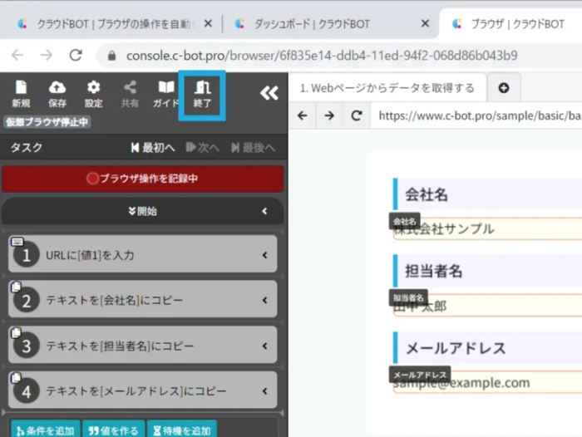Select the Webページからデータを取得する tab
This screenshot has width=582, height=437.
(x=387, y=87)
